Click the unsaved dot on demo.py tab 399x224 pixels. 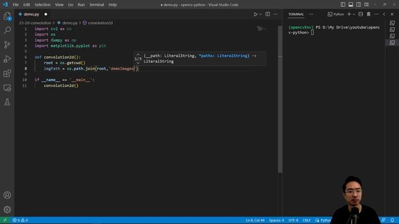point(46,14)
